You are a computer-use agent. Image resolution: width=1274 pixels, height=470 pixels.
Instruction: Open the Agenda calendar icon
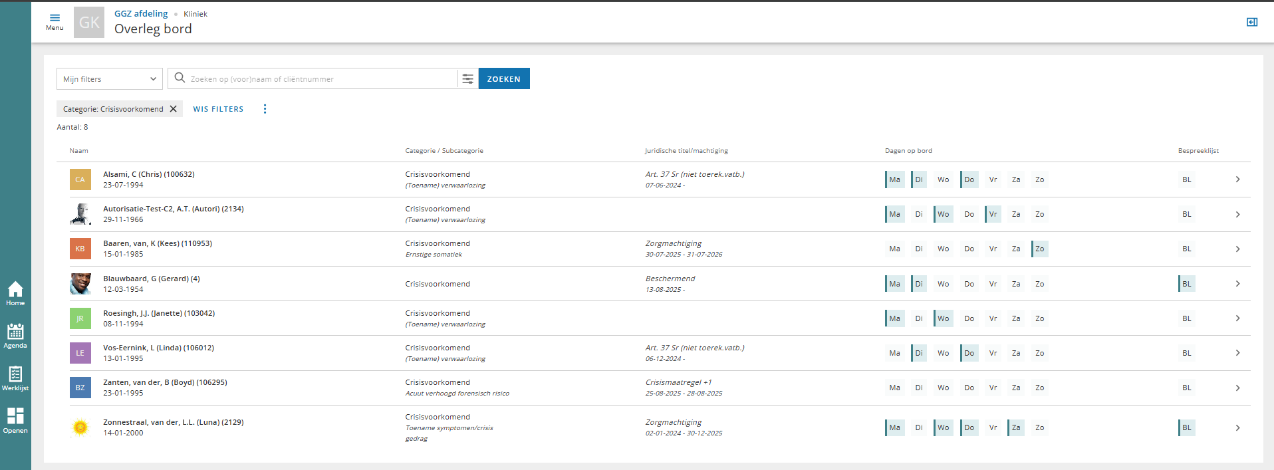coord(15,336)
